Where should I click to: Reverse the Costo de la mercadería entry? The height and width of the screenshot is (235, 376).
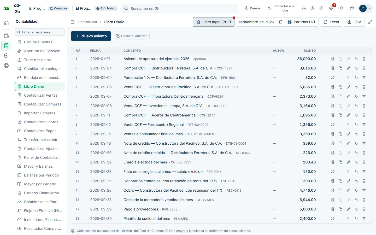click(x=356, y=200)
